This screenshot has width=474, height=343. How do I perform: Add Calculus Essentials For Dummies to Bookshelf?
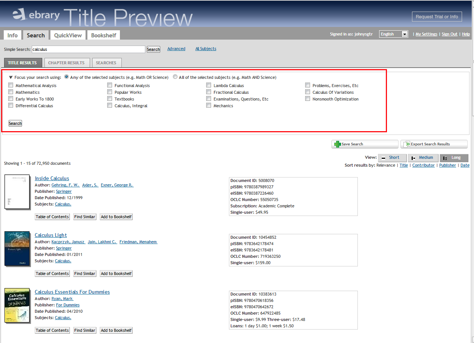116,330
